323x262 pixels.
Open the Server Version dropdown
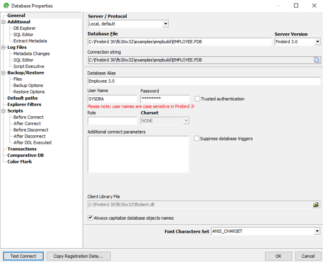pyautogui.click(x=317, y=42)
